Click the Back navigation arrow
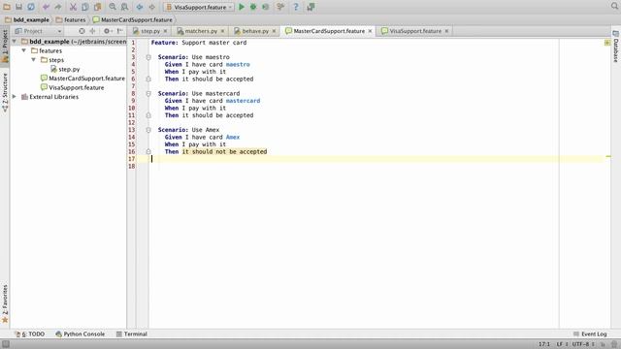Image resolution: width=621 pixels, height=349 pixels. 140,7
